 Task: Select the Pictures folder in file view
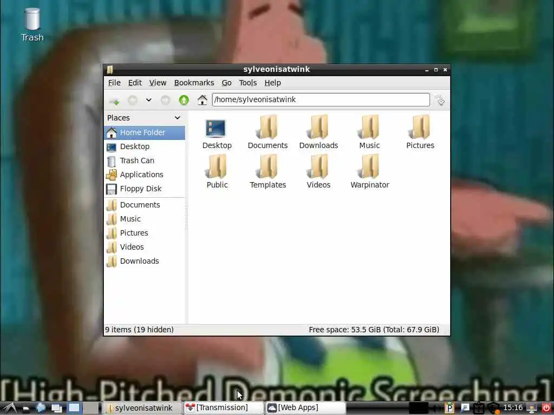420,133
